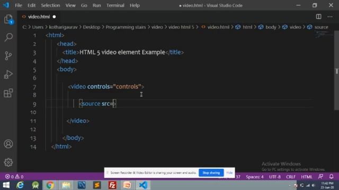Expand the kotharigaurav breadcrumb segment
This screenshot has width=339, height=190.
coord(63,27)
